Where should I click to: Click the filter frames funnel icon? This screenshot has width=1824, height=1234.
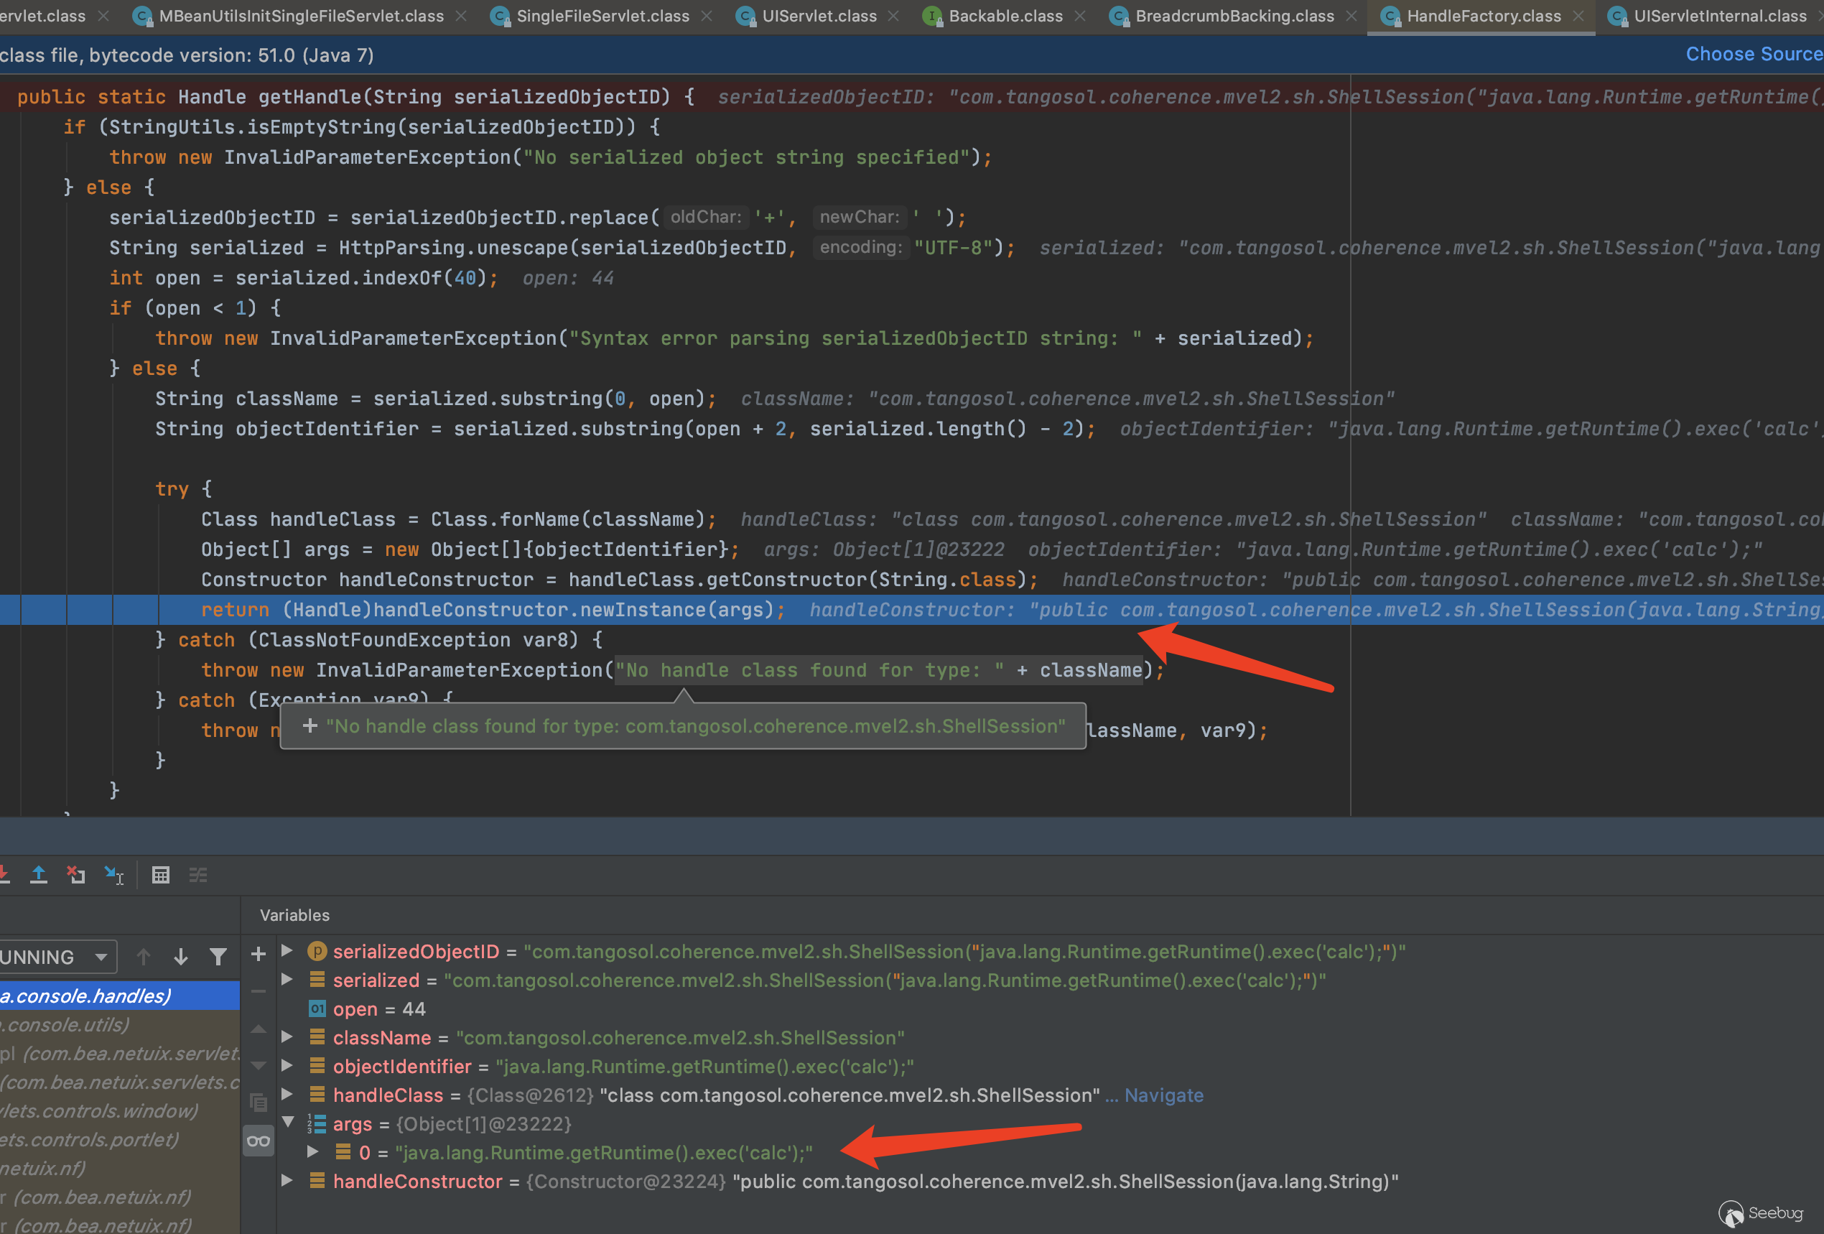218,956
